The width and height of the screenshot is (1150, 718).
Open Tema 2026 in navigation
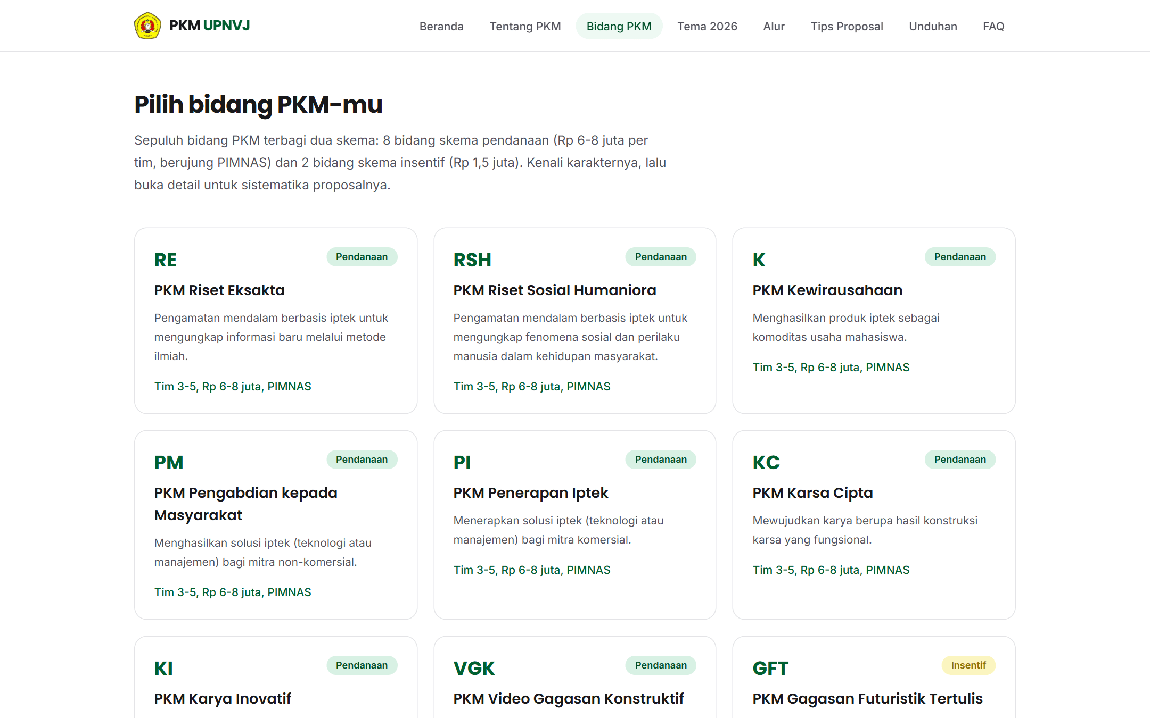click(x=707, y=26)
